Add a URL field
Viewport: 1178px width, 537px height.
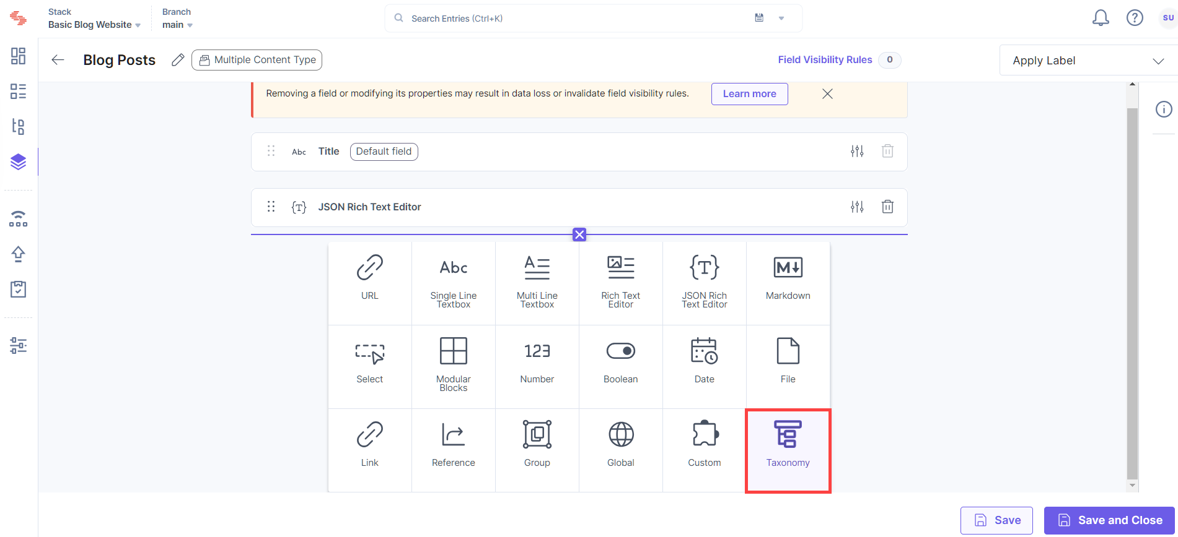click(370, 283)
